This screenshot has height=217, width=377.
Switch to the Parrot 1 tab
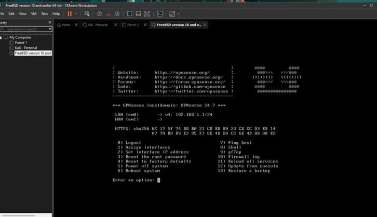pos(133,25)
